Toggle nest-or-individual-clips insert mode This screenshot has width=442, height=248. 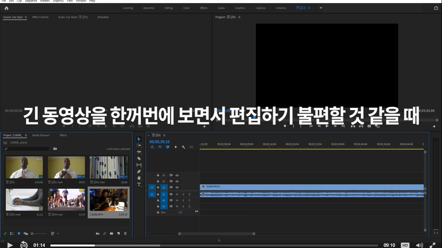click(x=152, y=147)
